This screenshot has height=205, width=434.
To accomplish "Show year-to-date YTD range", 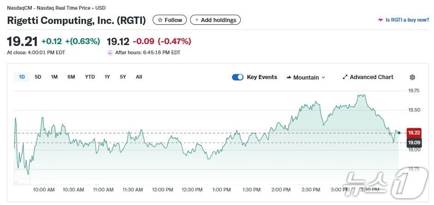I will point(90,77).
